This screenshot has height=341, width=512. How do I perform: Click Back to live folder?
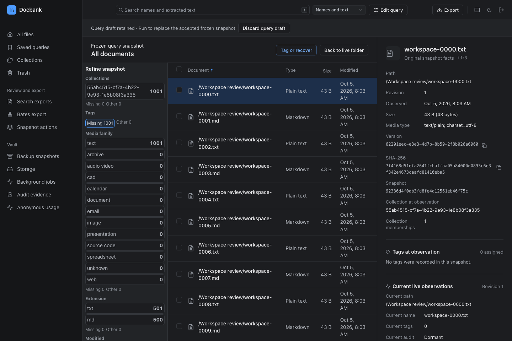pyautogui.click(x=344, y=50)
